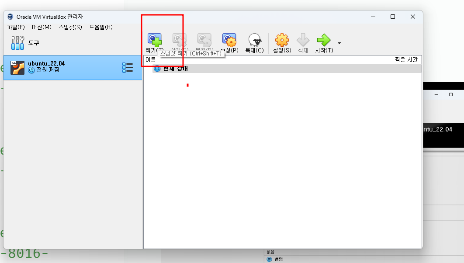The width and height of the screenshot is (464, 263).
Task: Click the VirtualBox logo in title bar
Action: [10, 17]
